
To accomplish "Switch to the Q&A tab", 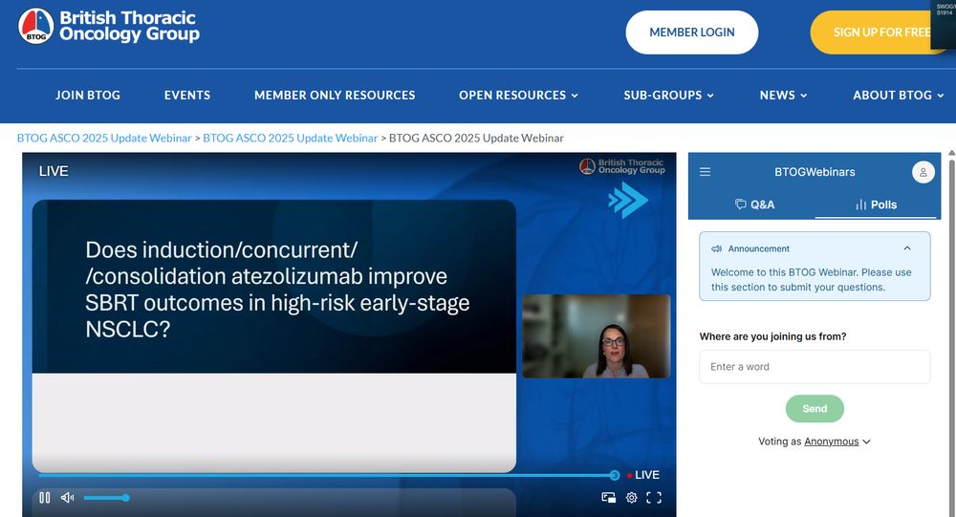I will pos(755,205).
